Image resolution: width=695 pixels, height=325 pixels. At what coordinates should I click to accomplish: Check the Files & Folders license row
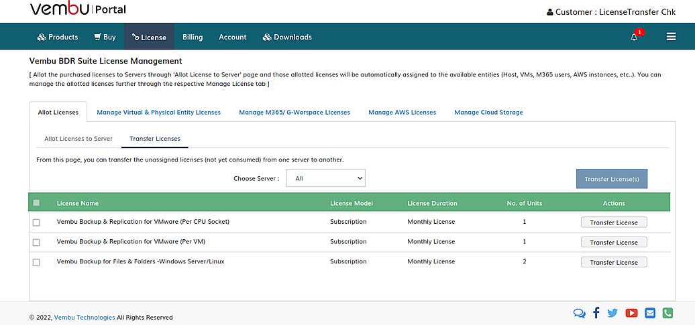tap(36, 263)
